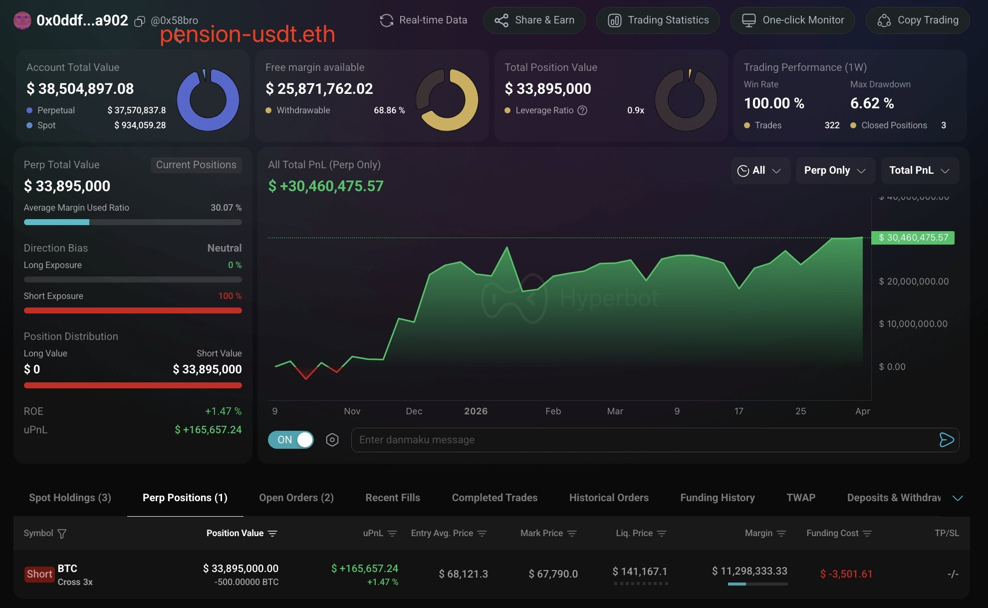Click the danmaku message input field
The width and height of the screenshot is (988, 608).
tap(644, 440)
